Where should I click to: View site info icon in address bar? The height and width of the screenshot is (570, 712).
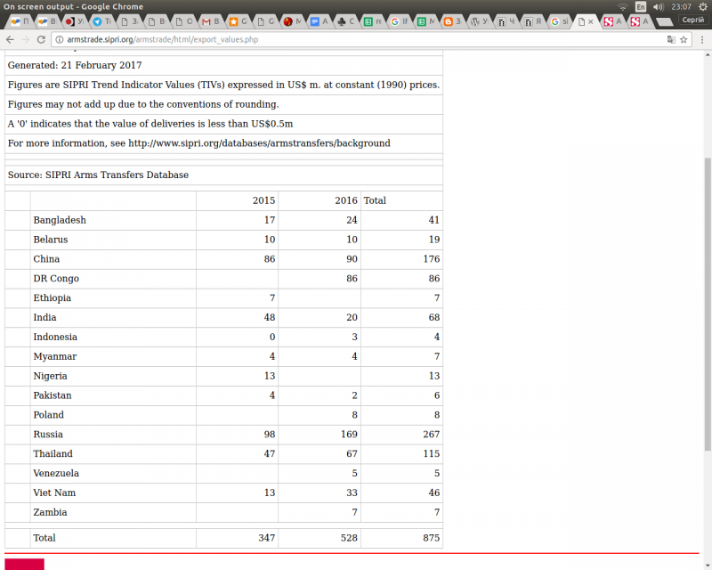click(x=59, y=39)
